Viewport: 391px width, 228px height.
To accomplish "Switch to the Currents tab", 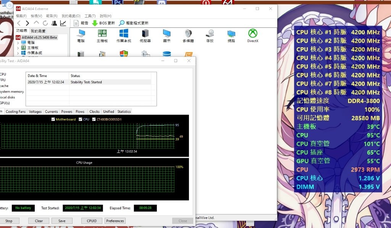I will pyautogui.click(x=52, y=111).
